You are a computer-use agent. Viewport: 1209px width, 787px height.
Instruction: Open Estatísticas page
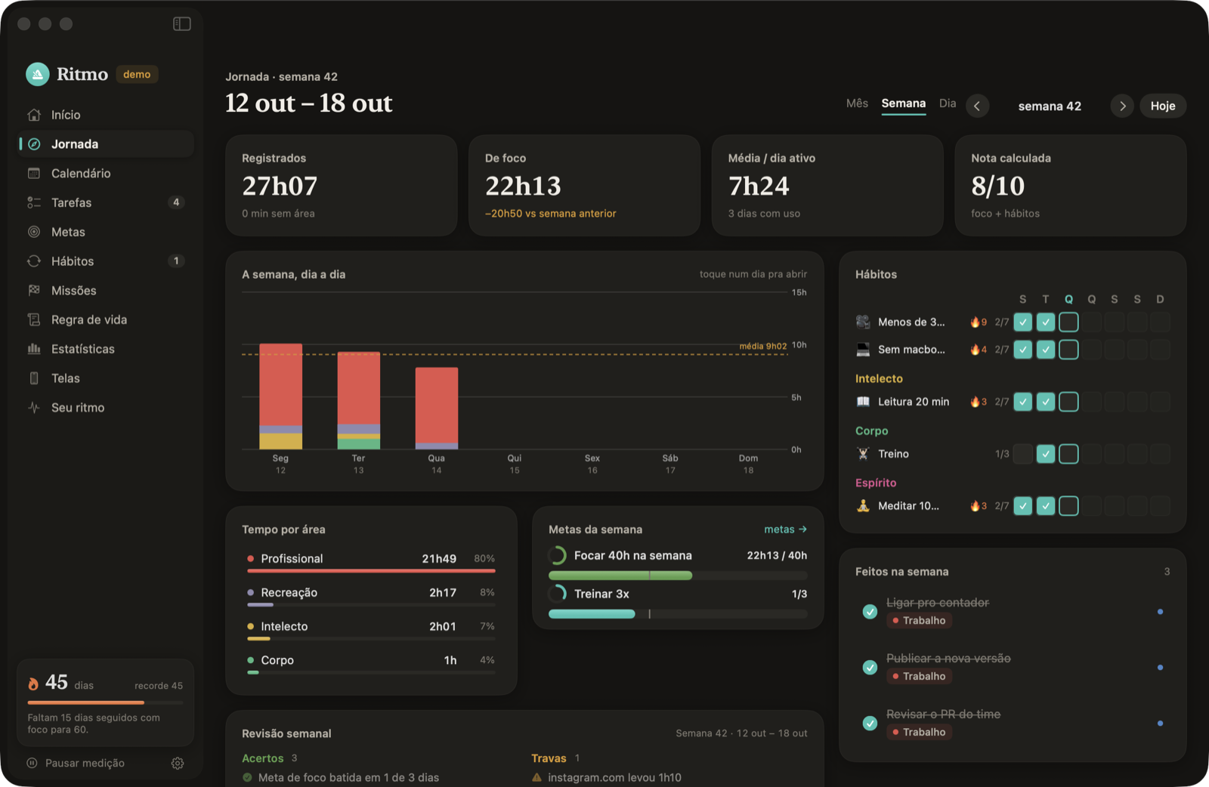click(107, 349)
